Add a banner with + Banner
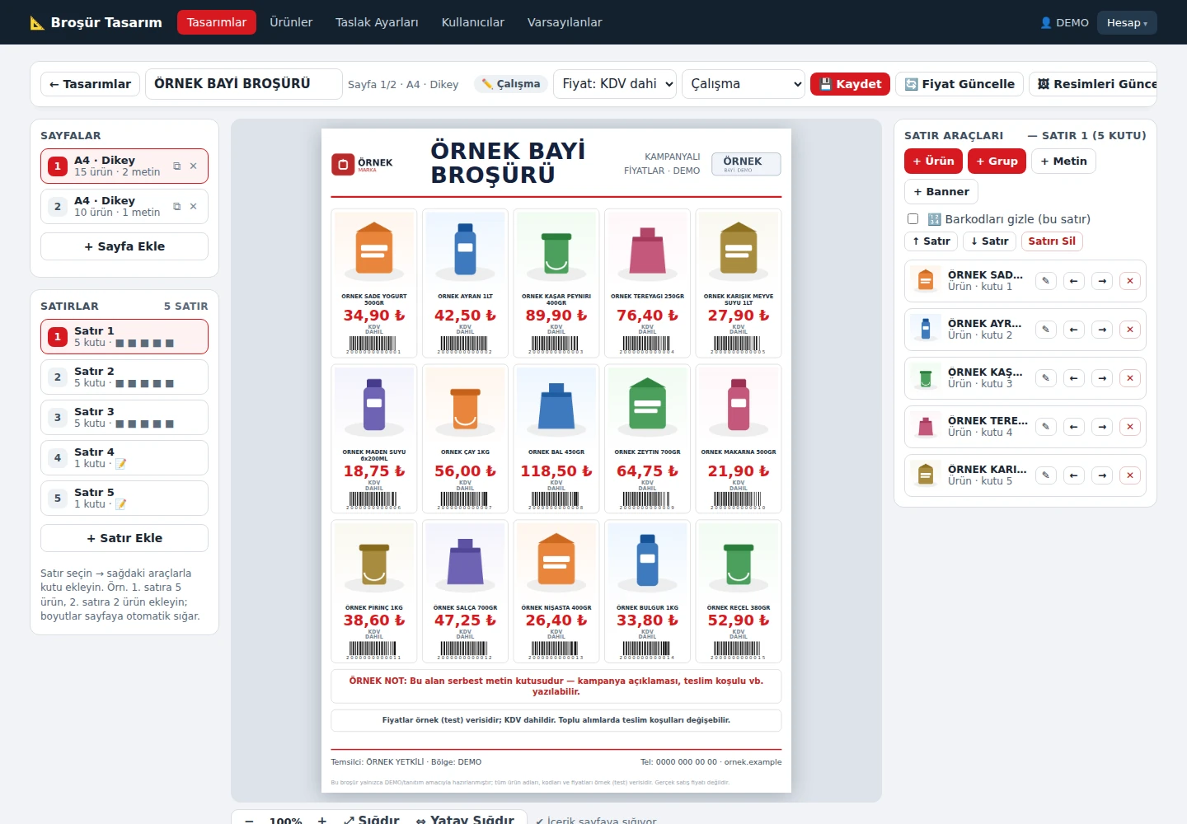 tap(941, 192)
